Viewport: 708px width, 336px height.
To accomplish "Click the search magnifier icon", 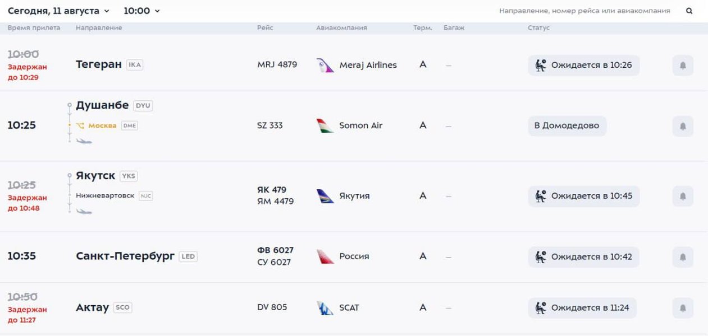I will click(x=689, y=11).
